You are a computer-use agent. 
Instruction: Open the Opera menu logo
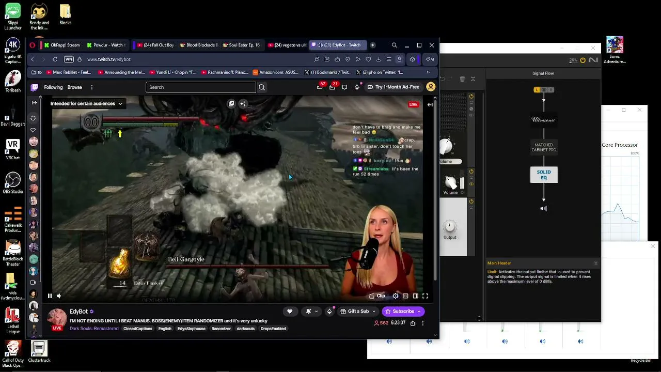[x=33, y=45]
